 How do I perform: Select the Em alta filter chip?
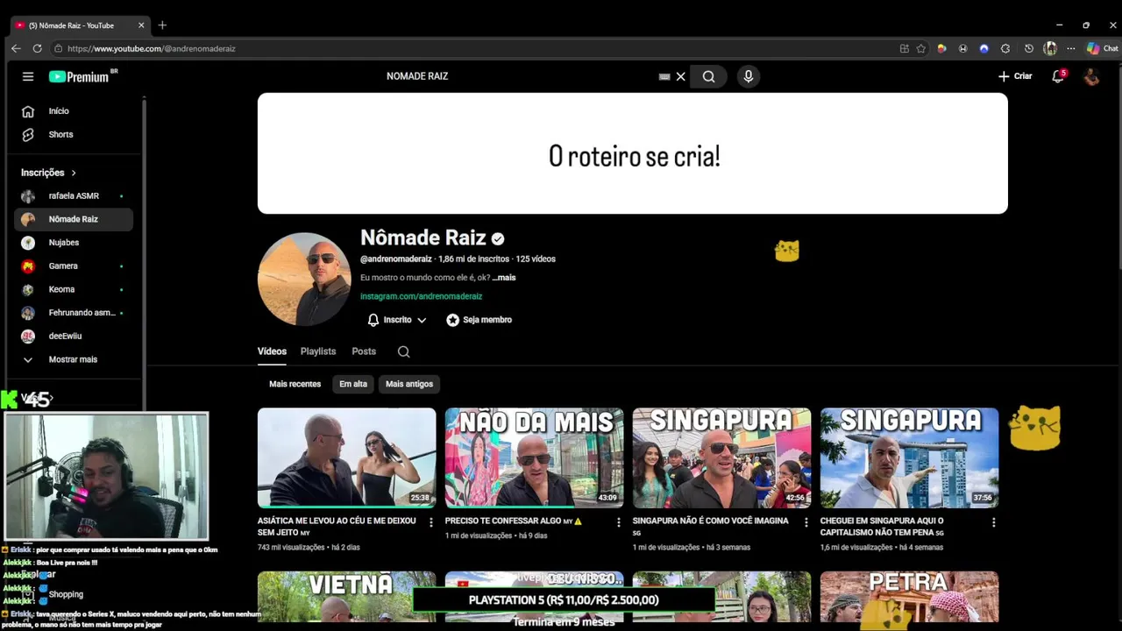(x=353, y=384)
